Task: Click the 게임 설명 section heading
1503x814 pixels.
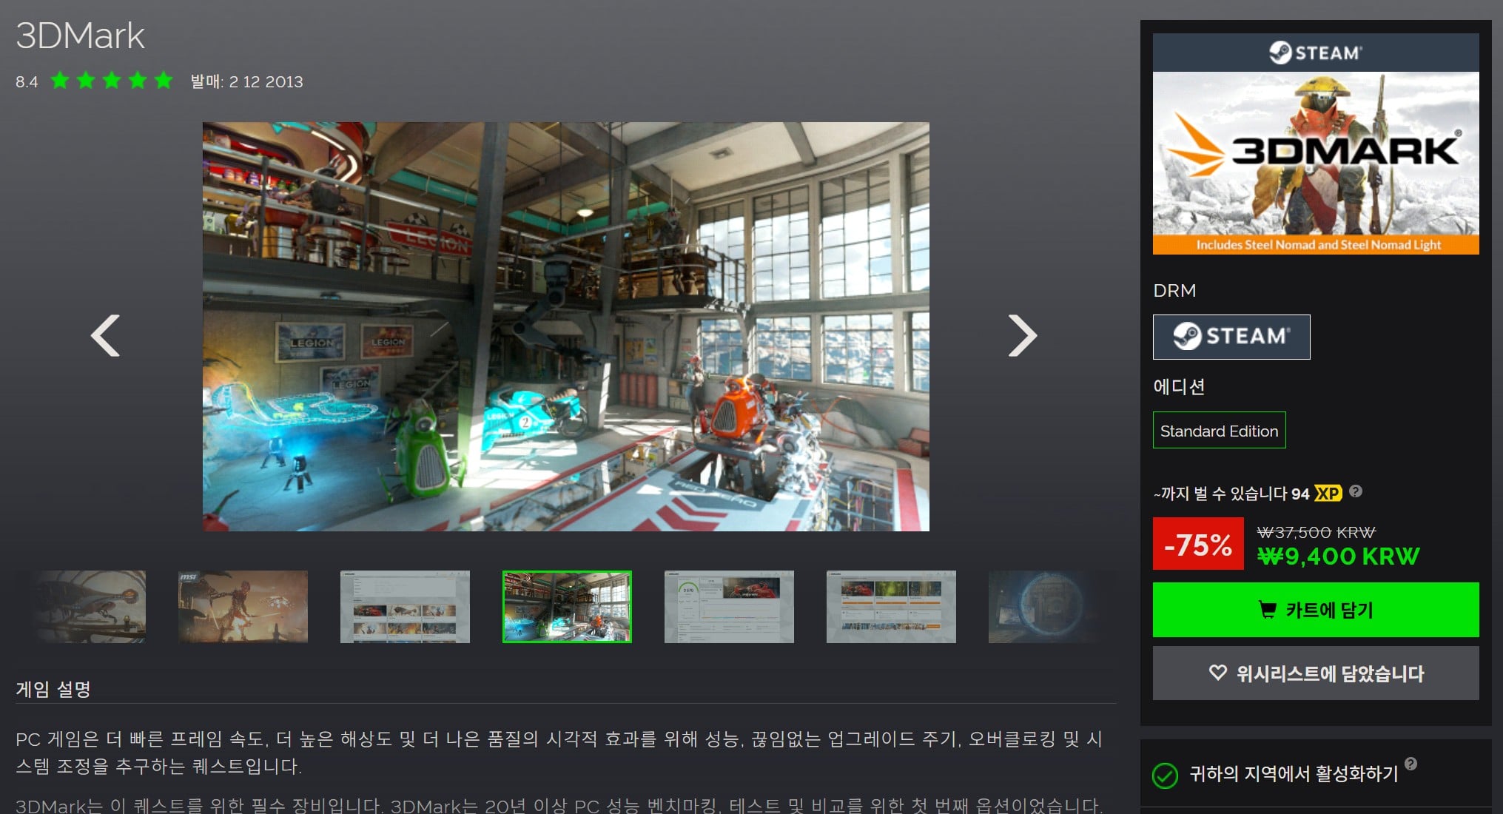Action: pos(53,689)
